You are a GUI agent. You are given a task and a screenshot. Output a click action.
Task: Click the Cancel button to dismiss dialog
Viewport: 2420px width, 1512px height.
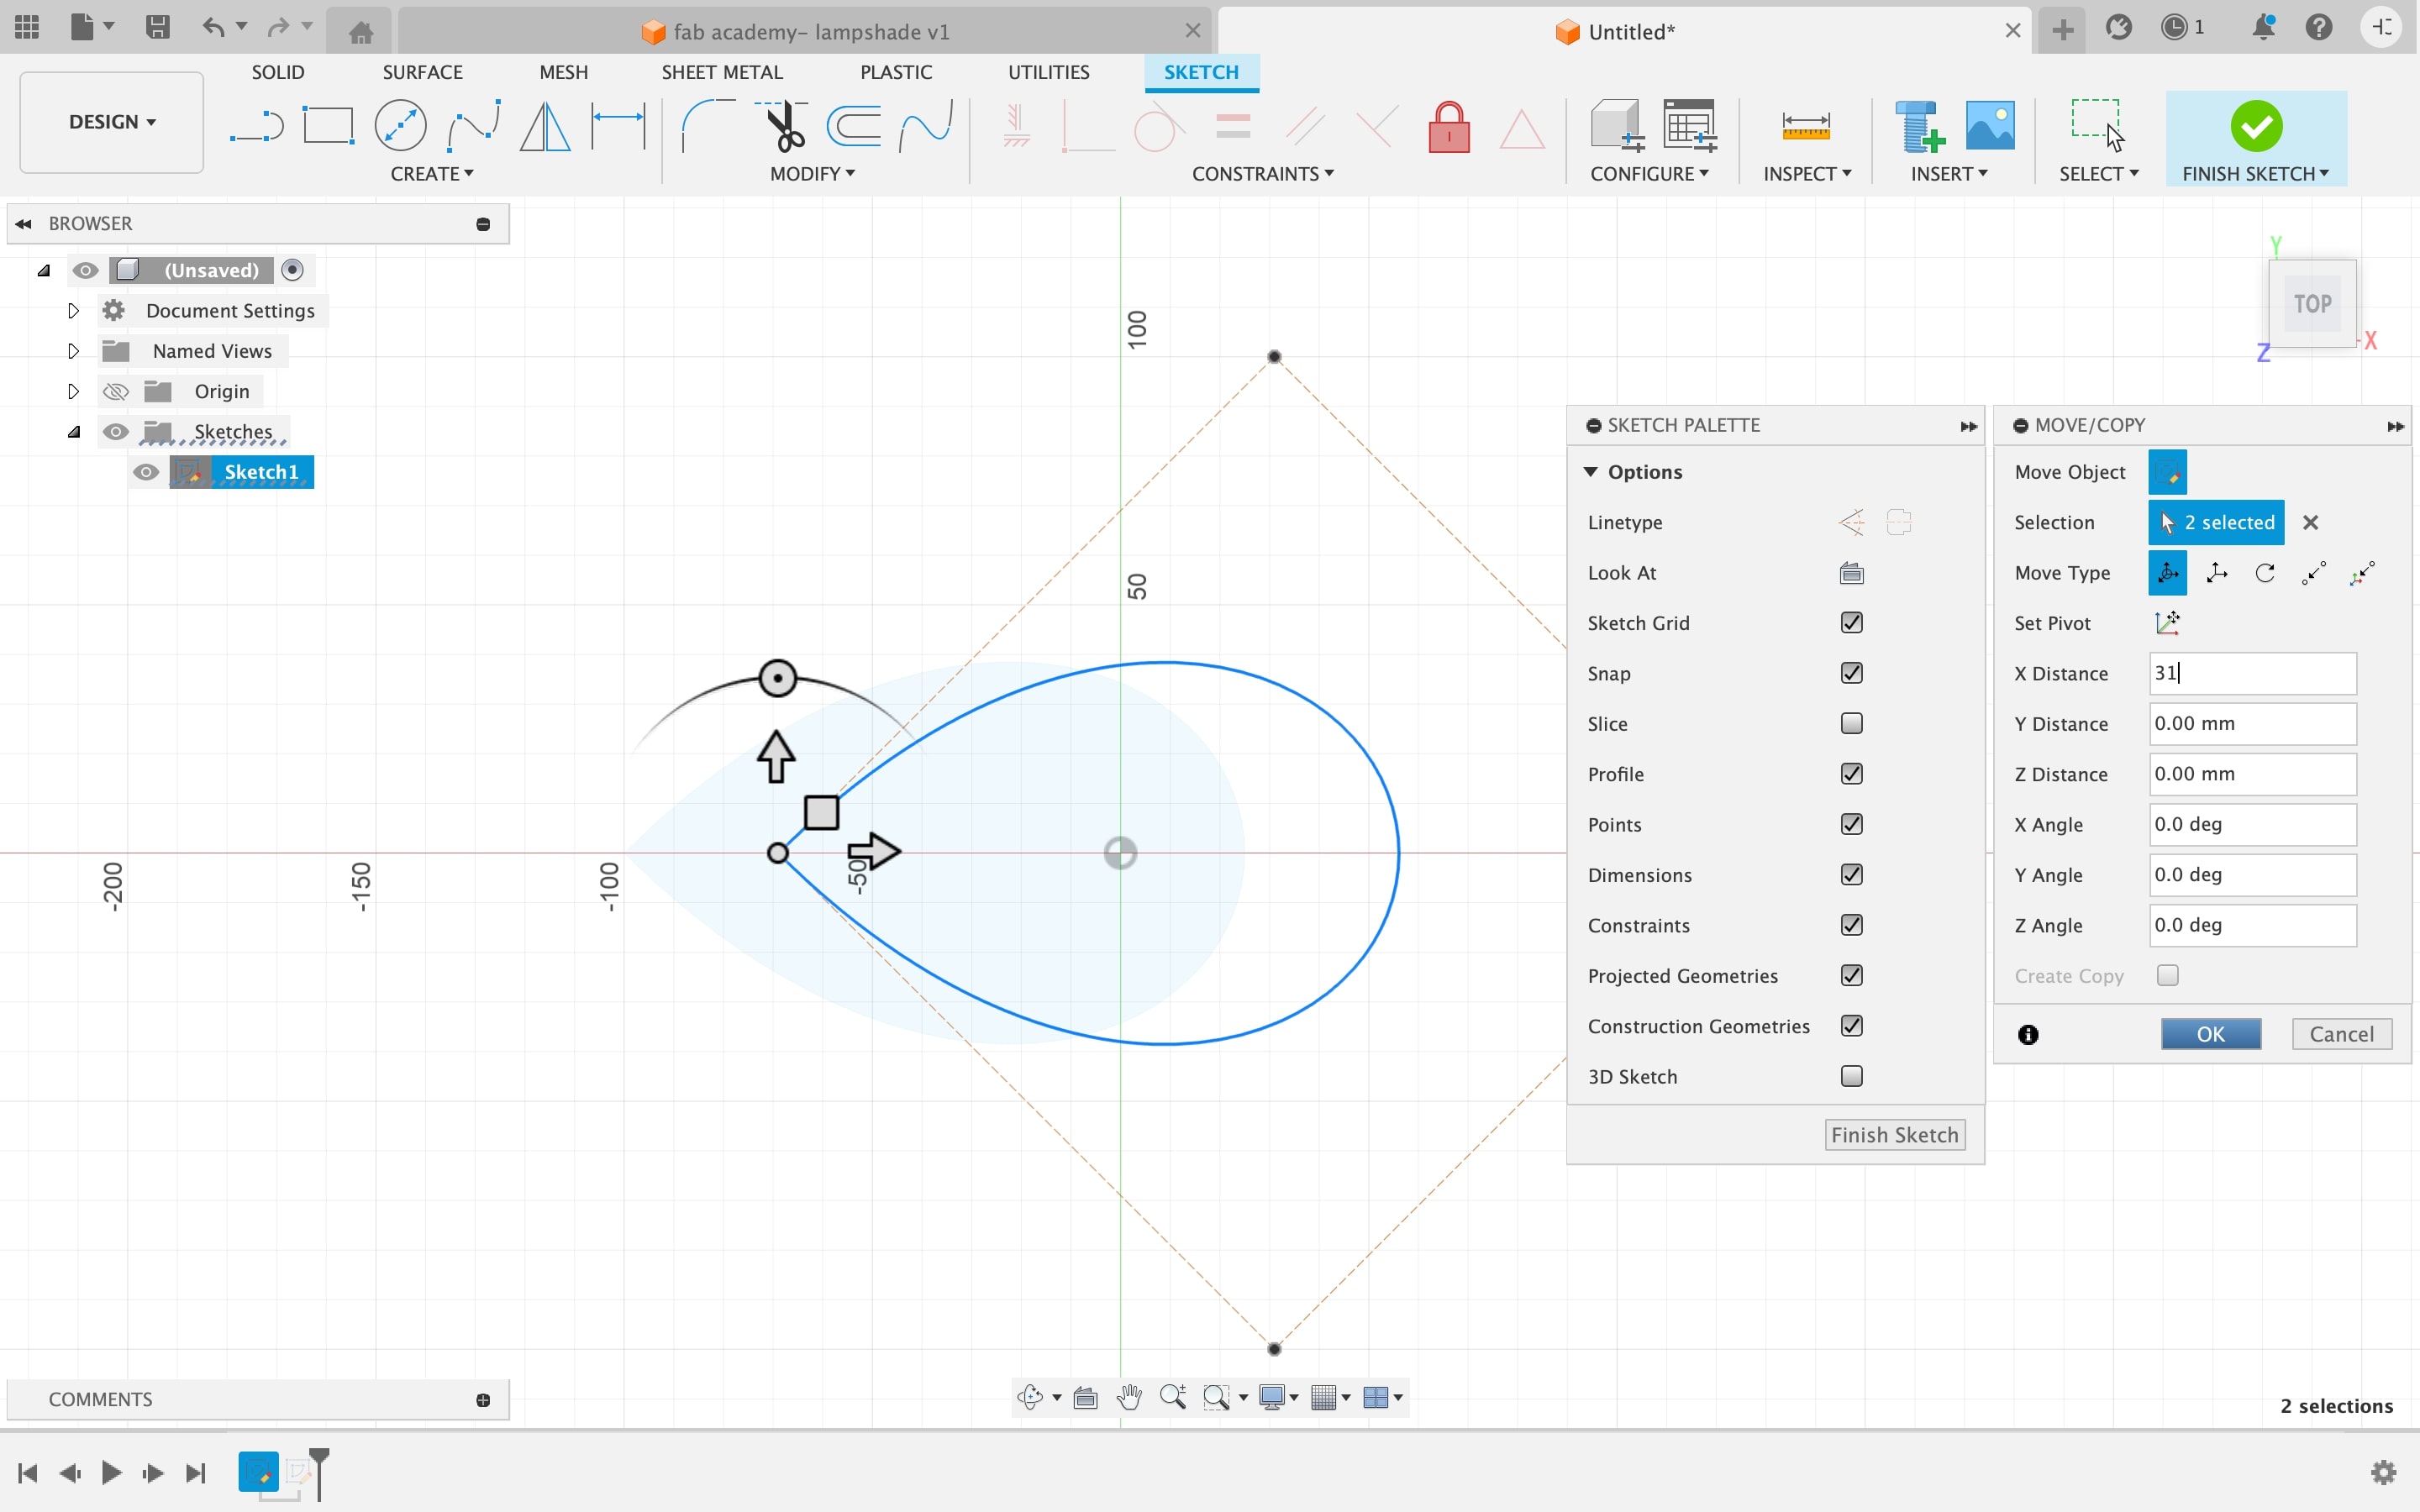(2340, 1033)
